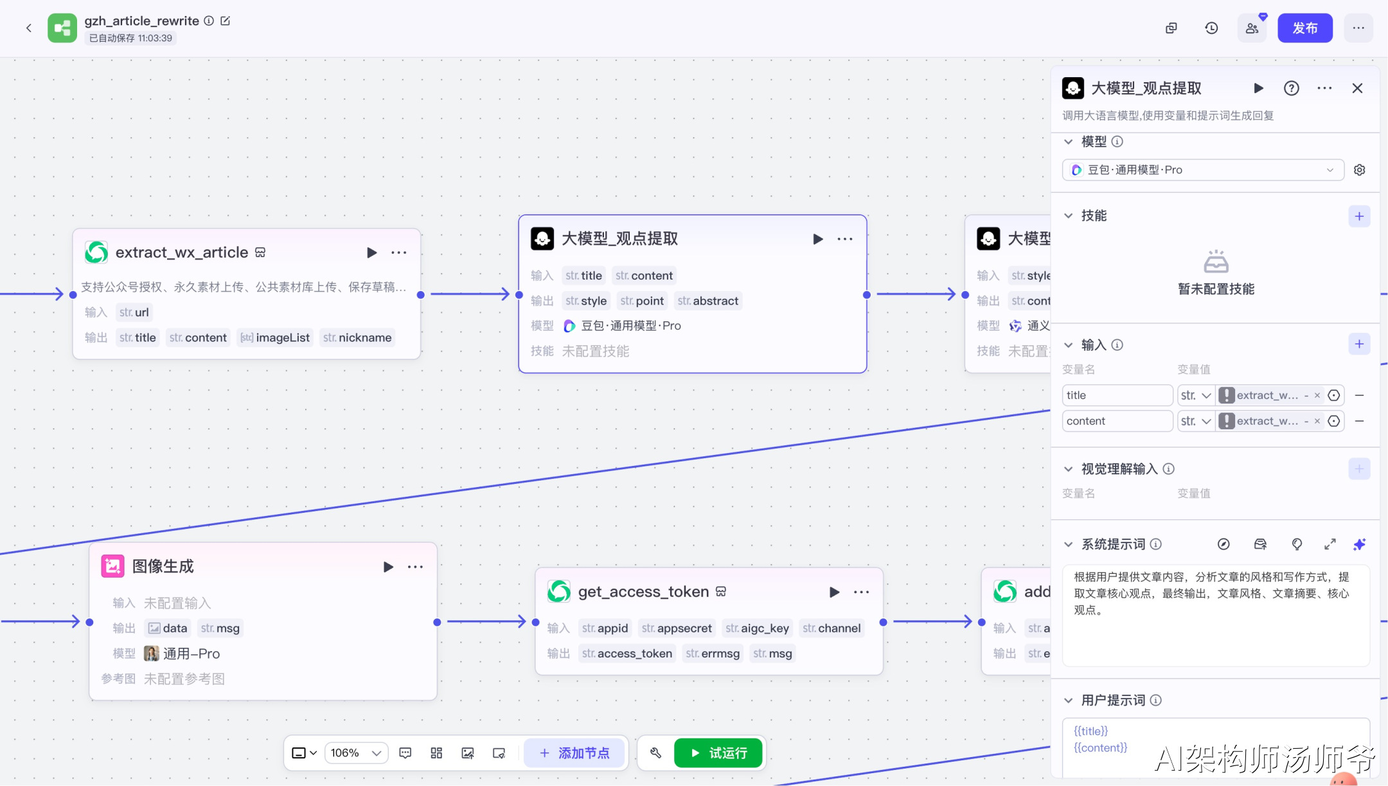Screen dimensions: 1388x786
Task: Click AI optimize sparkle icon for system prompt
Action: click(x=1359, y=544)
